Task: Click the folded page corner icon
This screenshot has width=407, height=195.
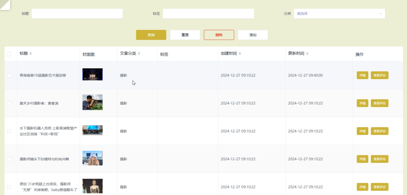Action: click(x=5, y=5)
